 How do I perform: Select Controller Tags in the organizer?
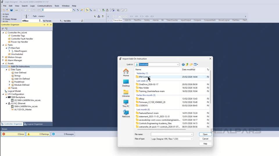pyautogui.click(x=18, y=36)
